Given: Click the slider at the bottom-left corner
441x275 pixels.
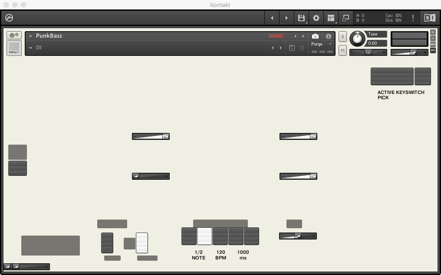Looking at the screenshot, I should click(26, 267).
